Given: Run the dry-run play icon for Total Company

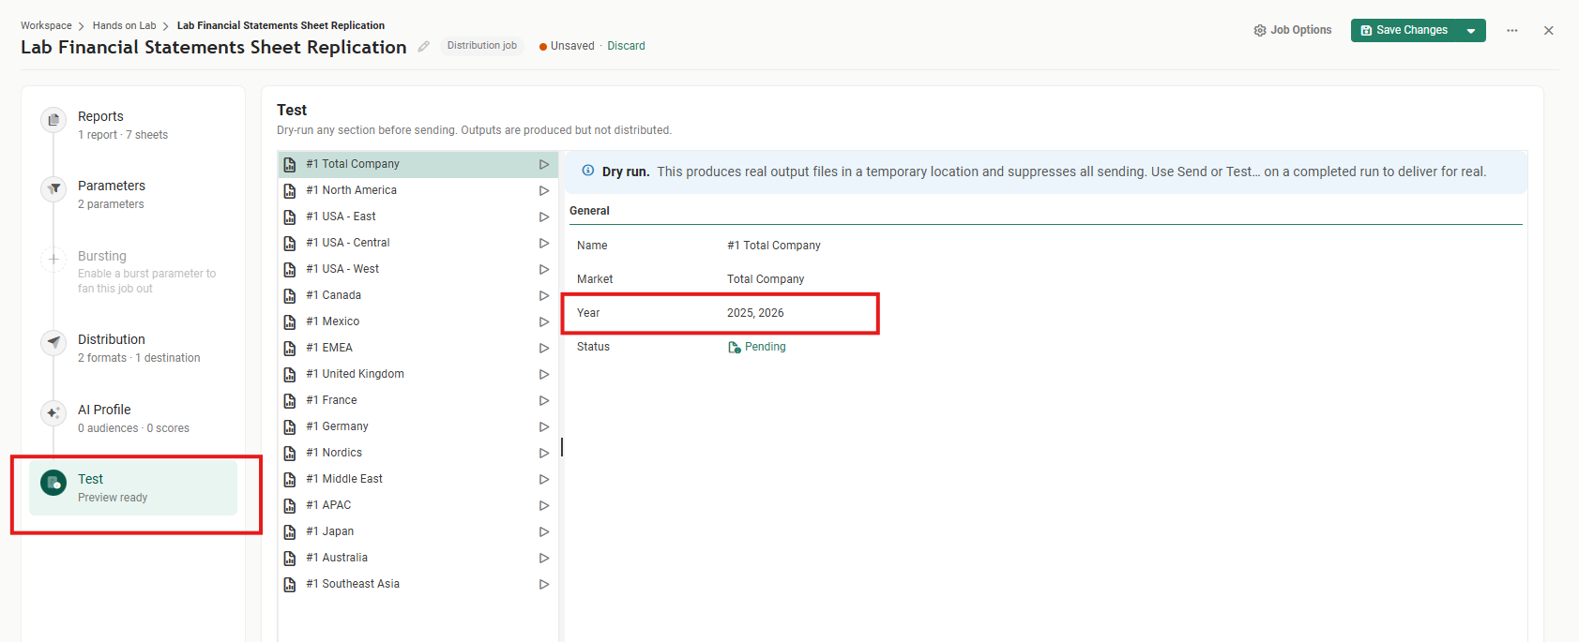Looking at the screenshot, I should (x=544, y=164).
